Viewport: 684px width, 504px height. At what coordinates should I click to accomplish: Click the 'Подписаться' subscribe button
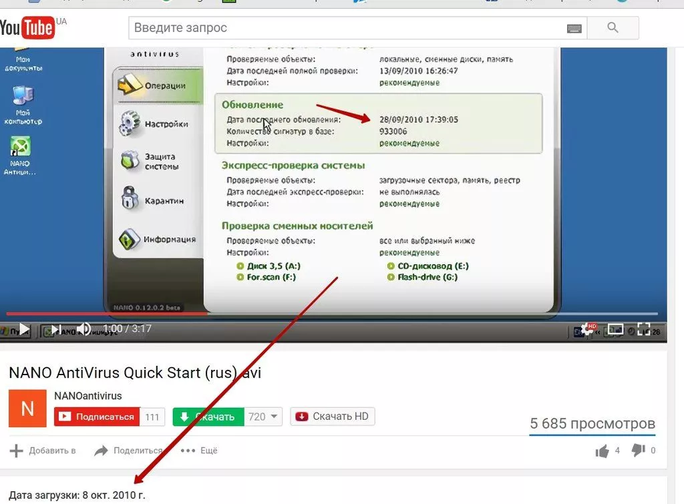(x=98, y=417)
